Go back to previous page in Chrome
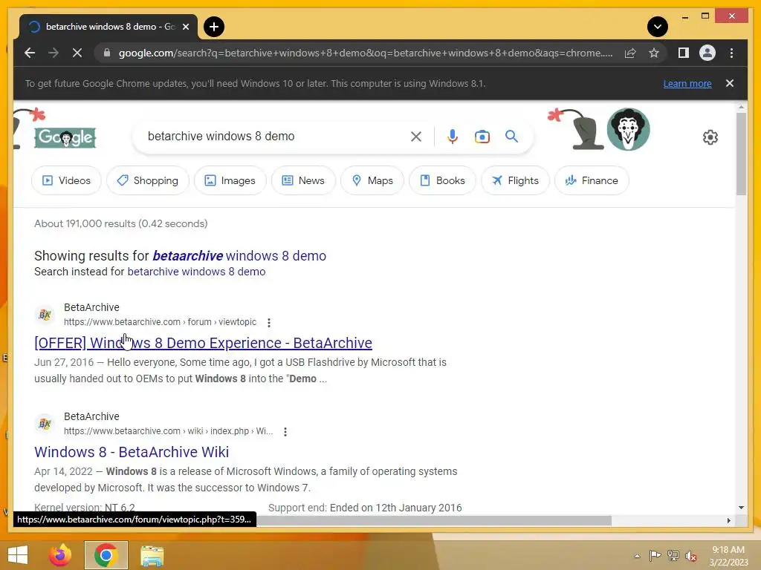Image resolution: width=761 pixels, height=570 pixels. (30, 53)
